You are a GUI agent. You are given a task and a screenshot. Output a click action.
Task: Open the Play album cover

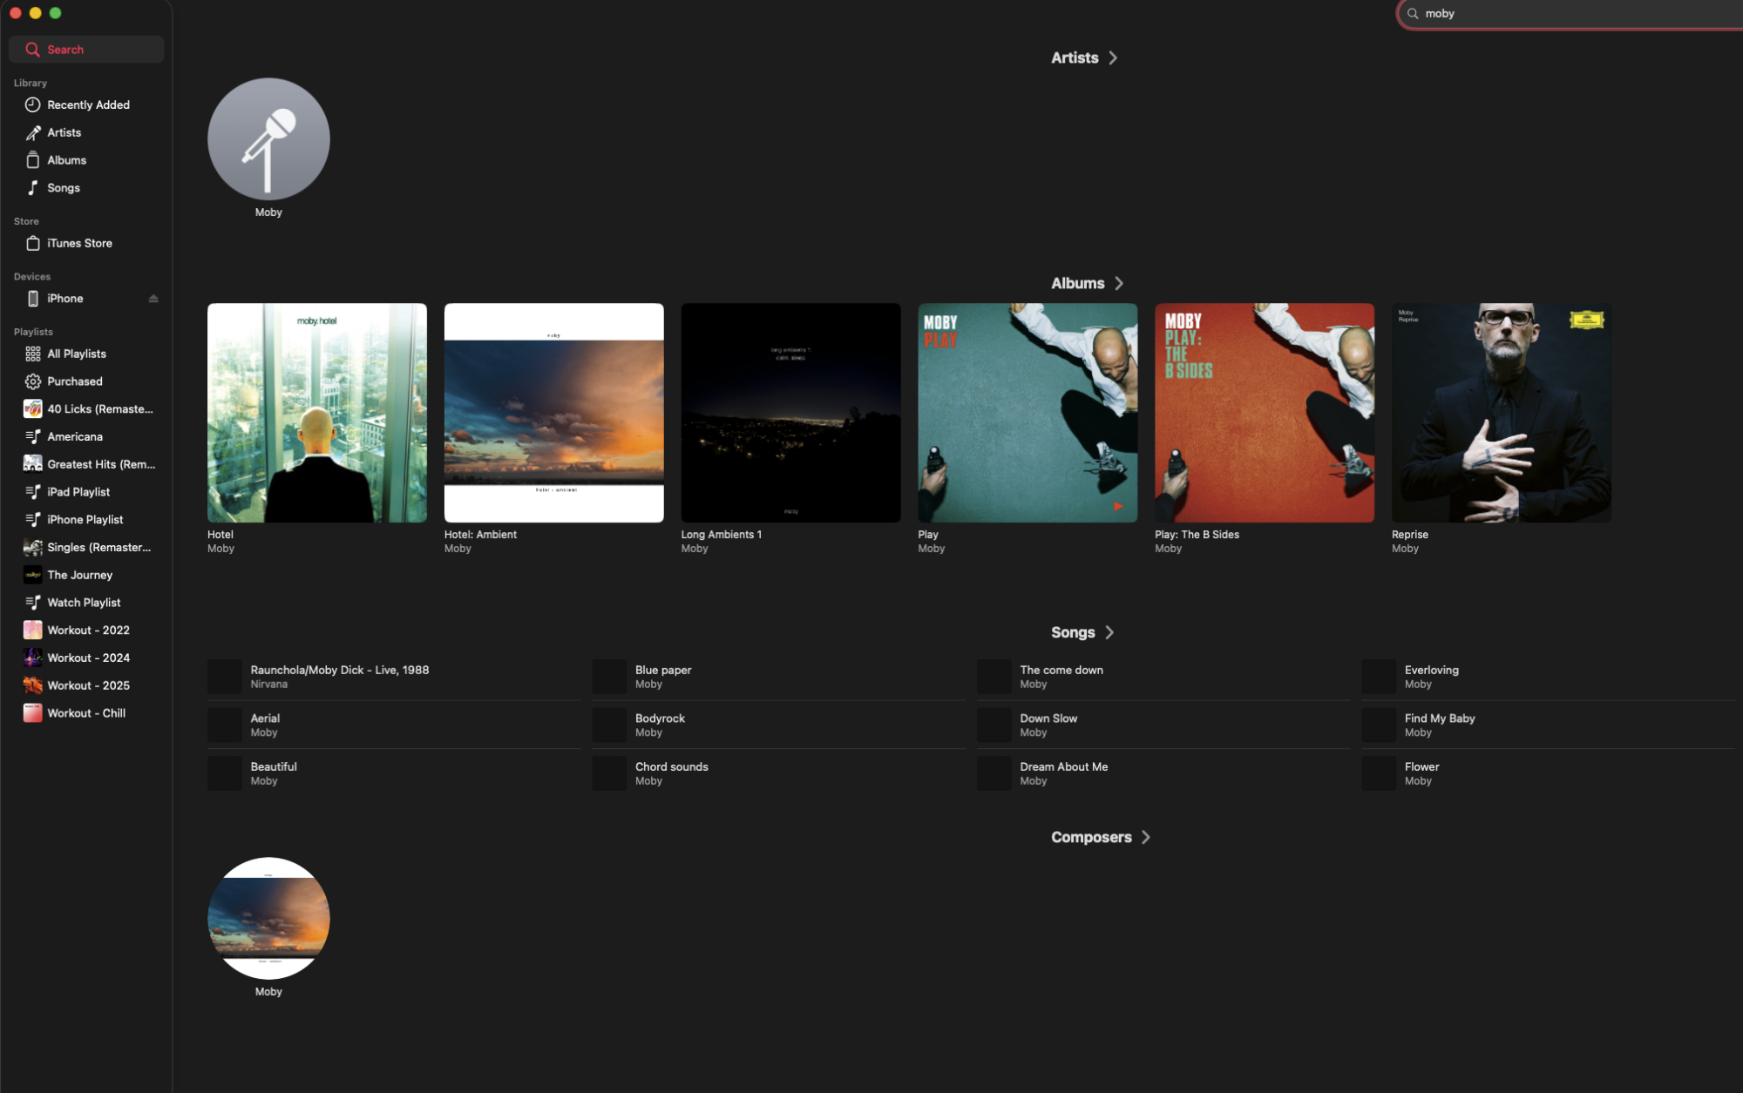pyautogui.click(x=1027, y=413)
